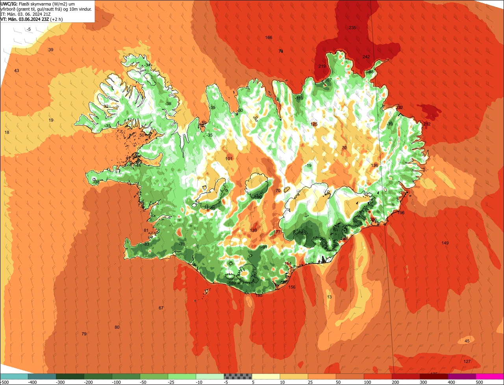Select the map value '125'
This screenshot has width=504, height=385.
click(x=314, y=124)
